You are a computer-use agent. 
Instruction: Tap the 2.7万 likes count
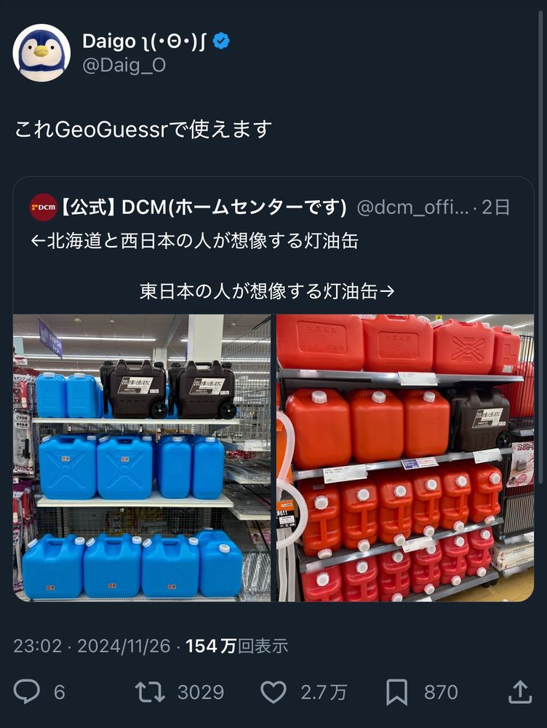click(324, 692)
